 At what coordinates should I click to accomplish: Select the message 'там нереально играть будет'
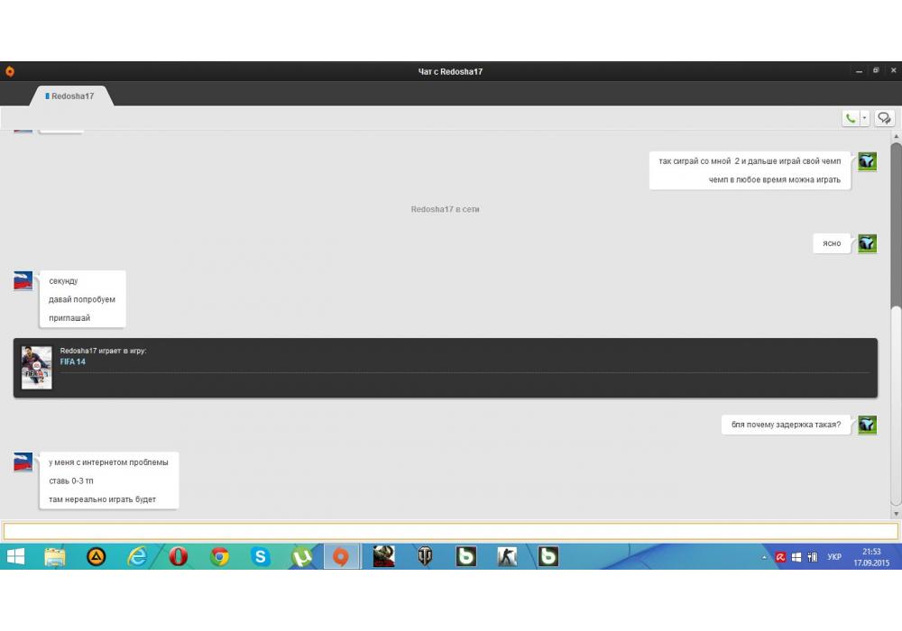click(x=103, y=499)
